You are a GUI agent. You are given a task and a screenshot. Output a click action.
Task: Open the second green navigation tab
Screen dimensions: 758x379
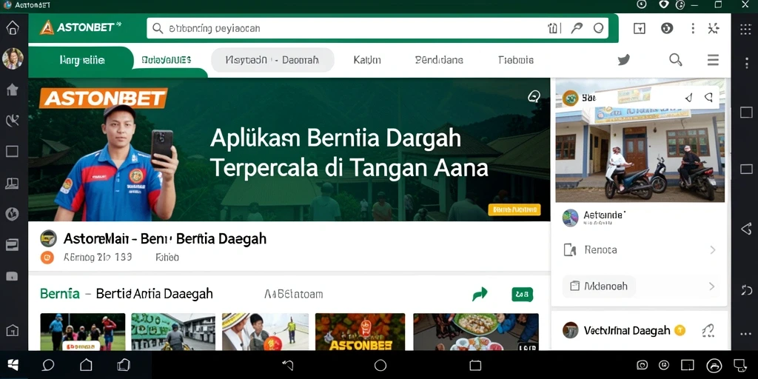coord(166,61)
